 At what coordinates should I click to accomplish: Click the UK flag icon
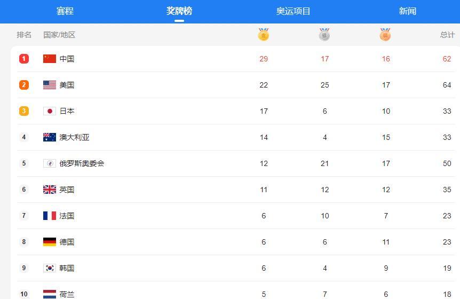50,190
